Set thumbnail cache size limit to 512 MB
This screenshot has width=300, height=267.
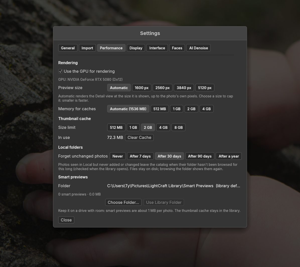click(116, 127)
